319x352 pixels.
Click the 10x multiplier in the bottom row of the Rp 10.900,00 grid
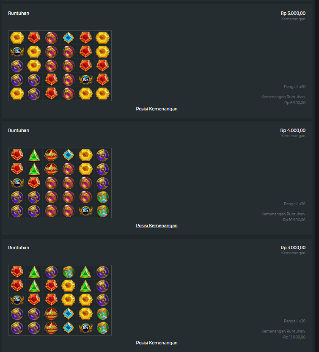coord(85,211)
